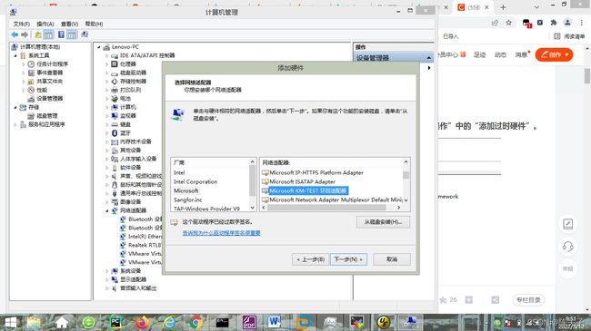Click the Back arrow in Computer Management toolbar

click(x=15, y=34)
